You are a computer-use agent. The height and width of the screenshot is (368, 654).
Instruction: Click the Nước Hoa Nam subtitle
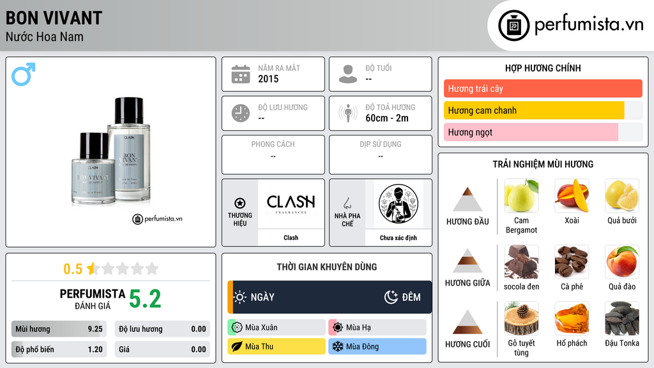pos(45,36)
